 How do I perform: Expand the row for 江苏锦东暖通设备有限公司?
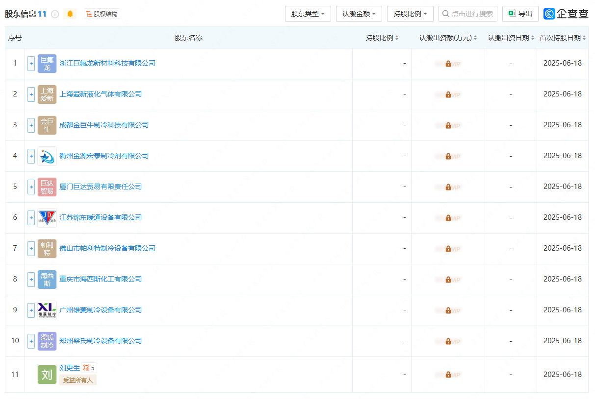point(31,217)
